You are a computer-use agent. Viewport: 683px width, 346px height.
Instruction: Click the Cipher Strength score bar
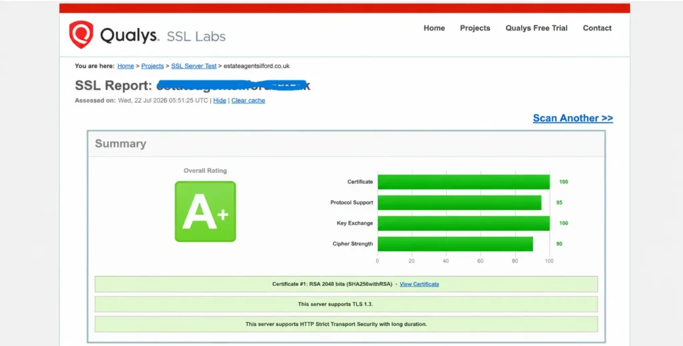coord(455,244)
